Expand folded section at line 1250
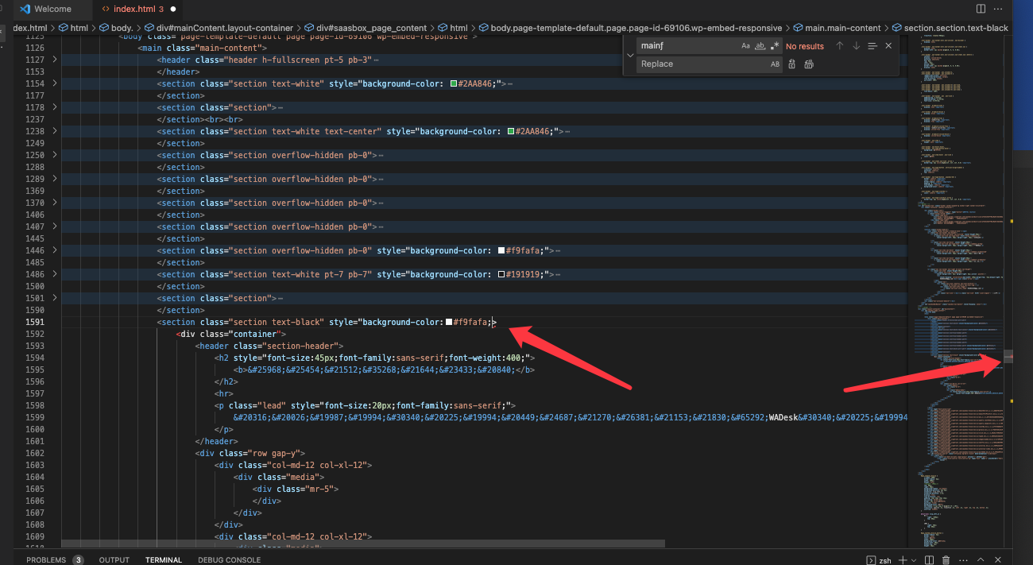The image size is (1033, 565). [54, 155]
